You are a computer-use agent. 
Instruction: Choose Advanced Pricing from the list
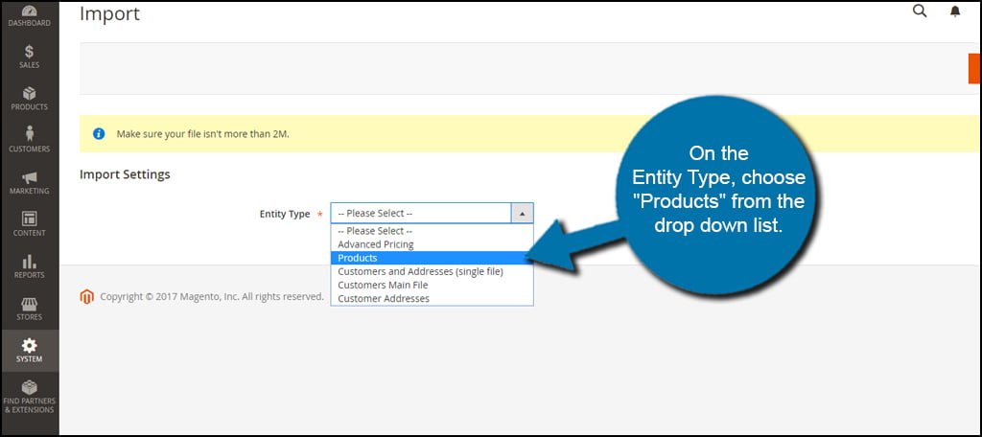(376, 244)
